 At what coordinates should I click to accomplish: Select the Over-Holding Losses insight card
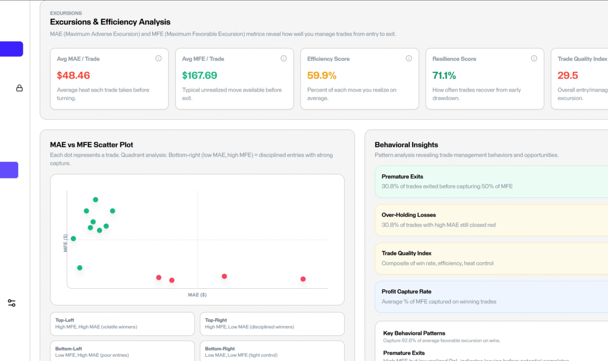(x=491, y=220)
